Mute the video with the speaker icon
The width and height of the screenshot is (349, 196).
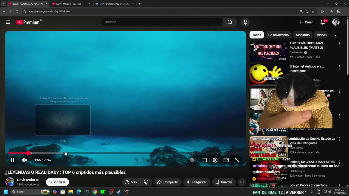pos(24,160)
